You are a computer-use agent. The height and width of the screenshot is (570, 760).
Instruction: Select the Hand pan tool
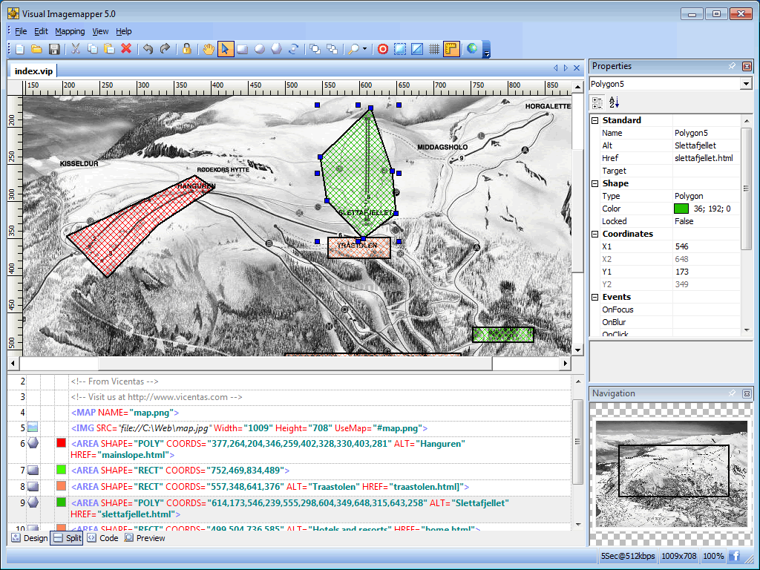(x=209, y=49)
